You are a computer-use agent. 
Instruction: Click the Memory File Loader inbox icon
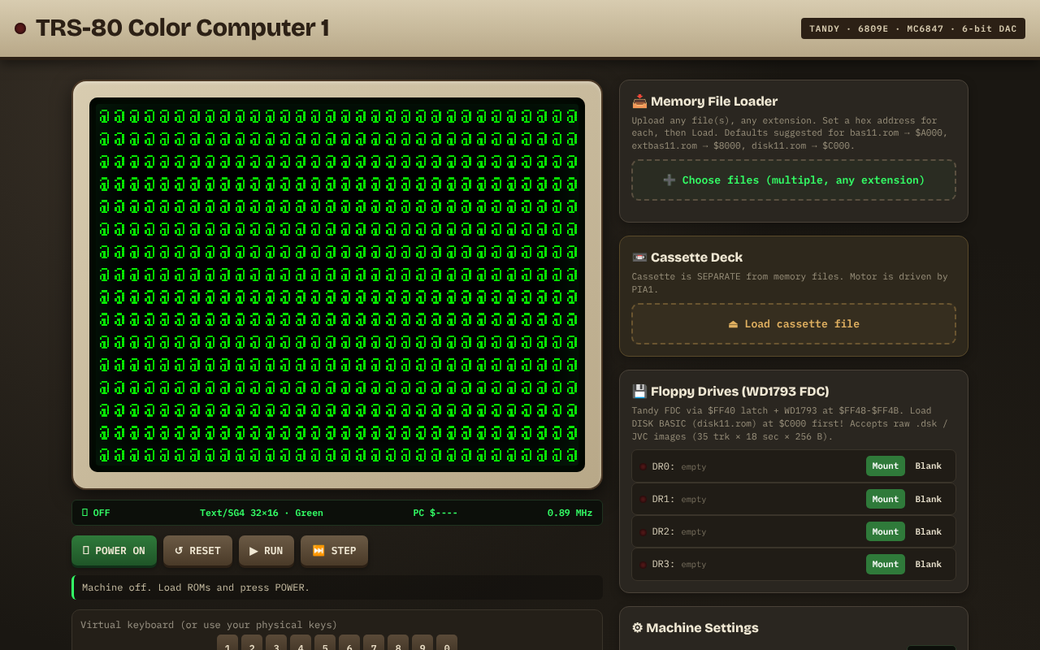(x=639, y=102)
